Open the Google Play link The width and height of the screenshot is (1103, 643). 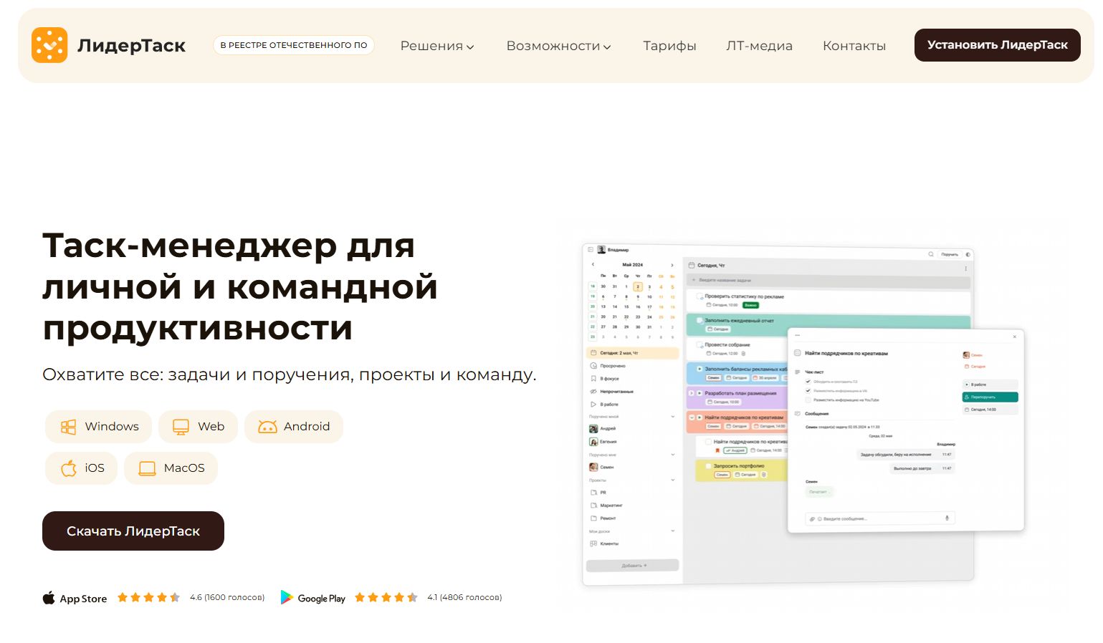coord(312,598)
